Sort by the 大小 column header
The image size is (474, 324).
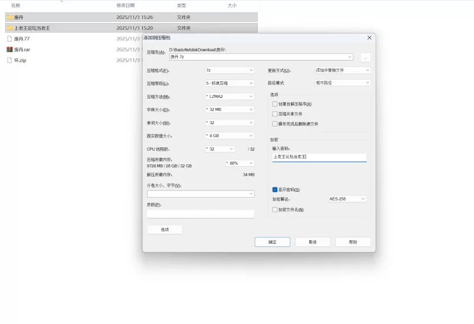point(232,5)
